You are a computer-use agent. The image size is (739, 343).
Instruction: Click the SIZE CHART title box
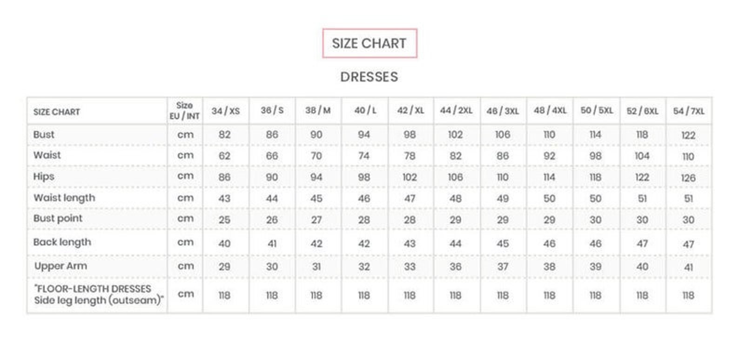[369, 43]
